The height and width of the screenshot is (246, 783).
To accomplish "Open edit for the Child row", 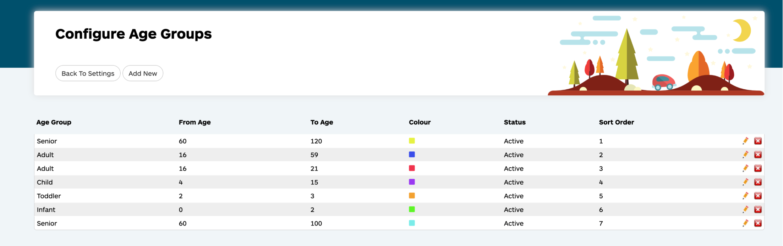I will click(745, 182).
